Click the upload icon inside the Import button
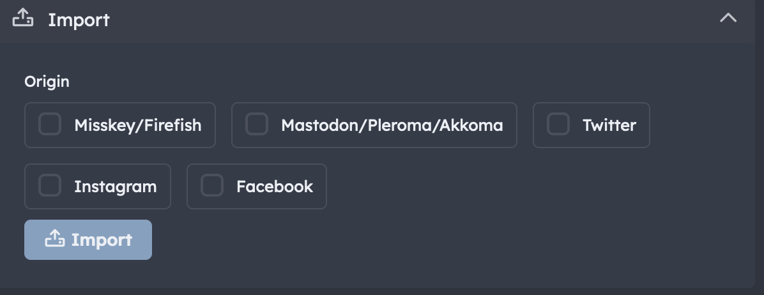 (55, 239)
